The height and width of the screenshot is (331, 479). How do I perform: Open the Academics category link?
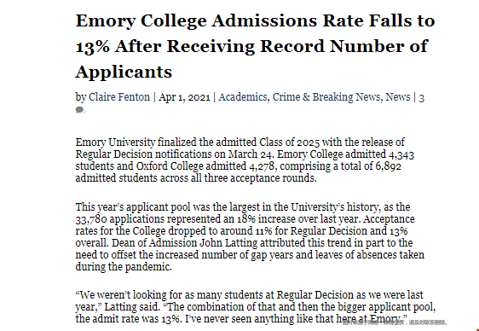click(243, 97)
